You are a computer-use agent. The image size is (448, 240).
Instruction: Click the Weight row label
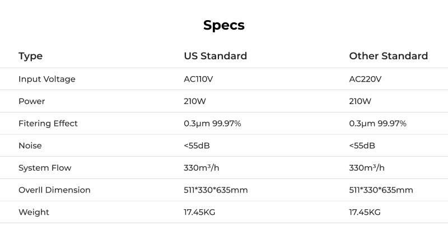click(34, 212)
